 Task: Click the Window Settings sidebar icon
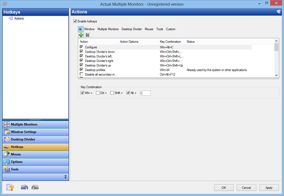point(7,132)
